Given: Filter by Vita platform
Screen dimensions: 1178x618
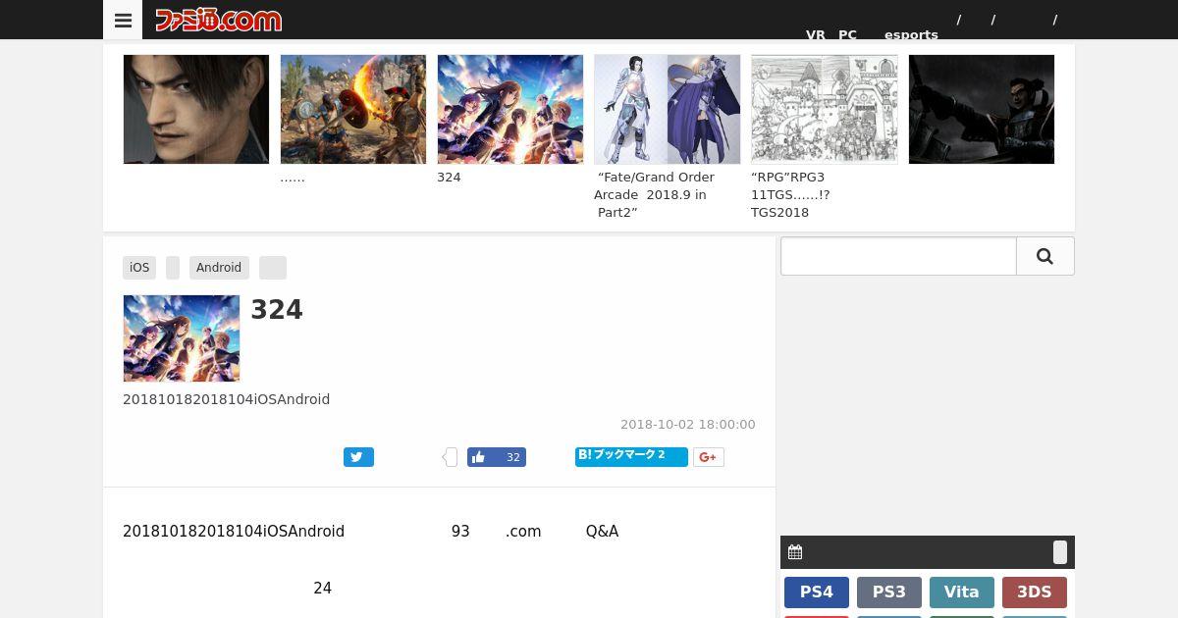Looking at the screenshot, I should 962,592.
